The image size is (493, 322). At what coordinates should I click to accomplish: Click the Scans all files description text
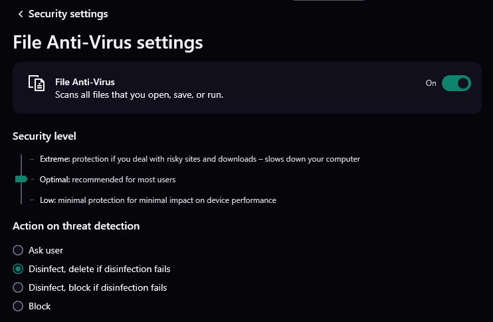pyautogui.click(x=139, y=95)
